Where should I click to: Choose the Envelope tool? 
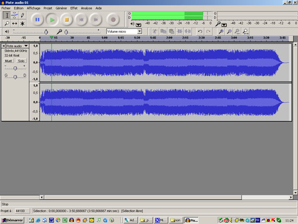tap(14, 15)
